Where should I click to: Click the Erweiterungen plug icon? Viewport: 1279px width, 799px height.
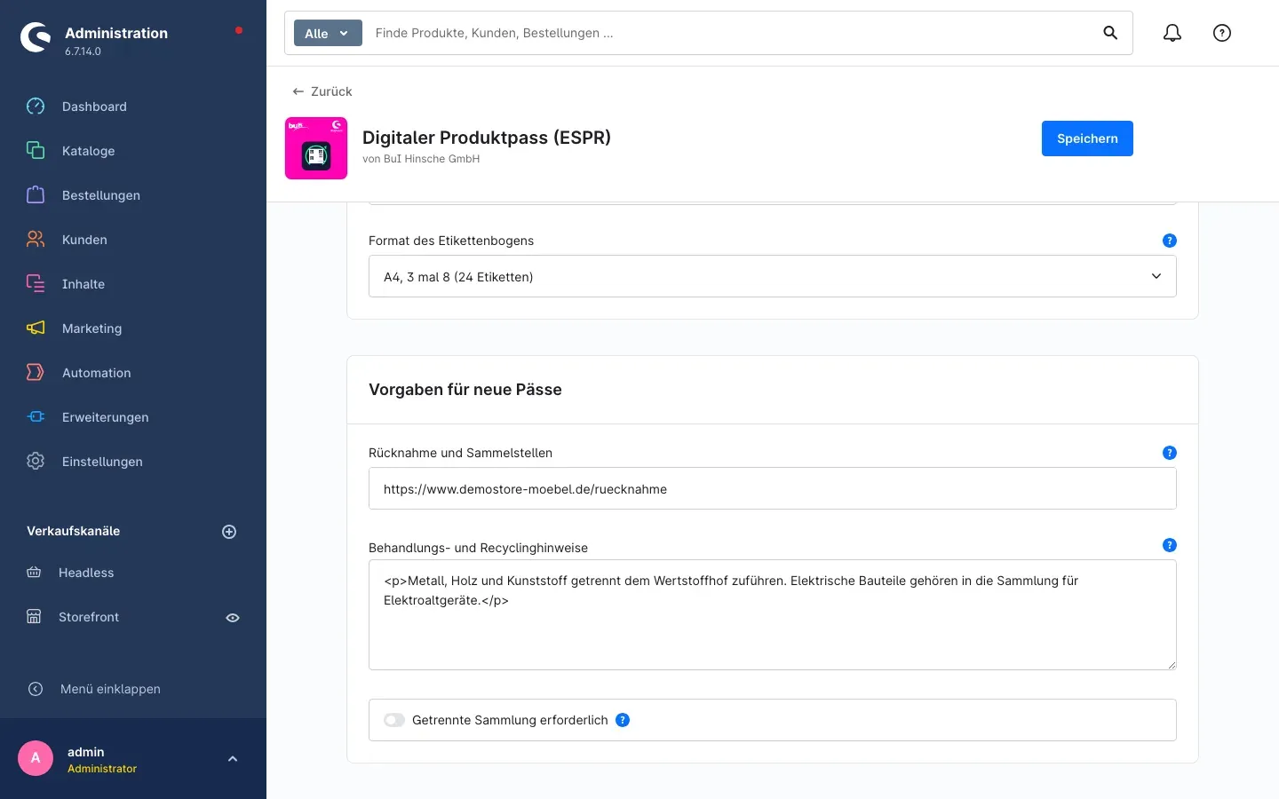[x=36, y=417]
